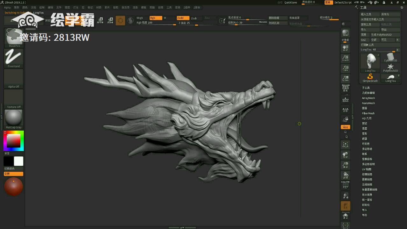Open the Alpha Off selector
This screenshot has width=407, height=229.
coord(14,78)
